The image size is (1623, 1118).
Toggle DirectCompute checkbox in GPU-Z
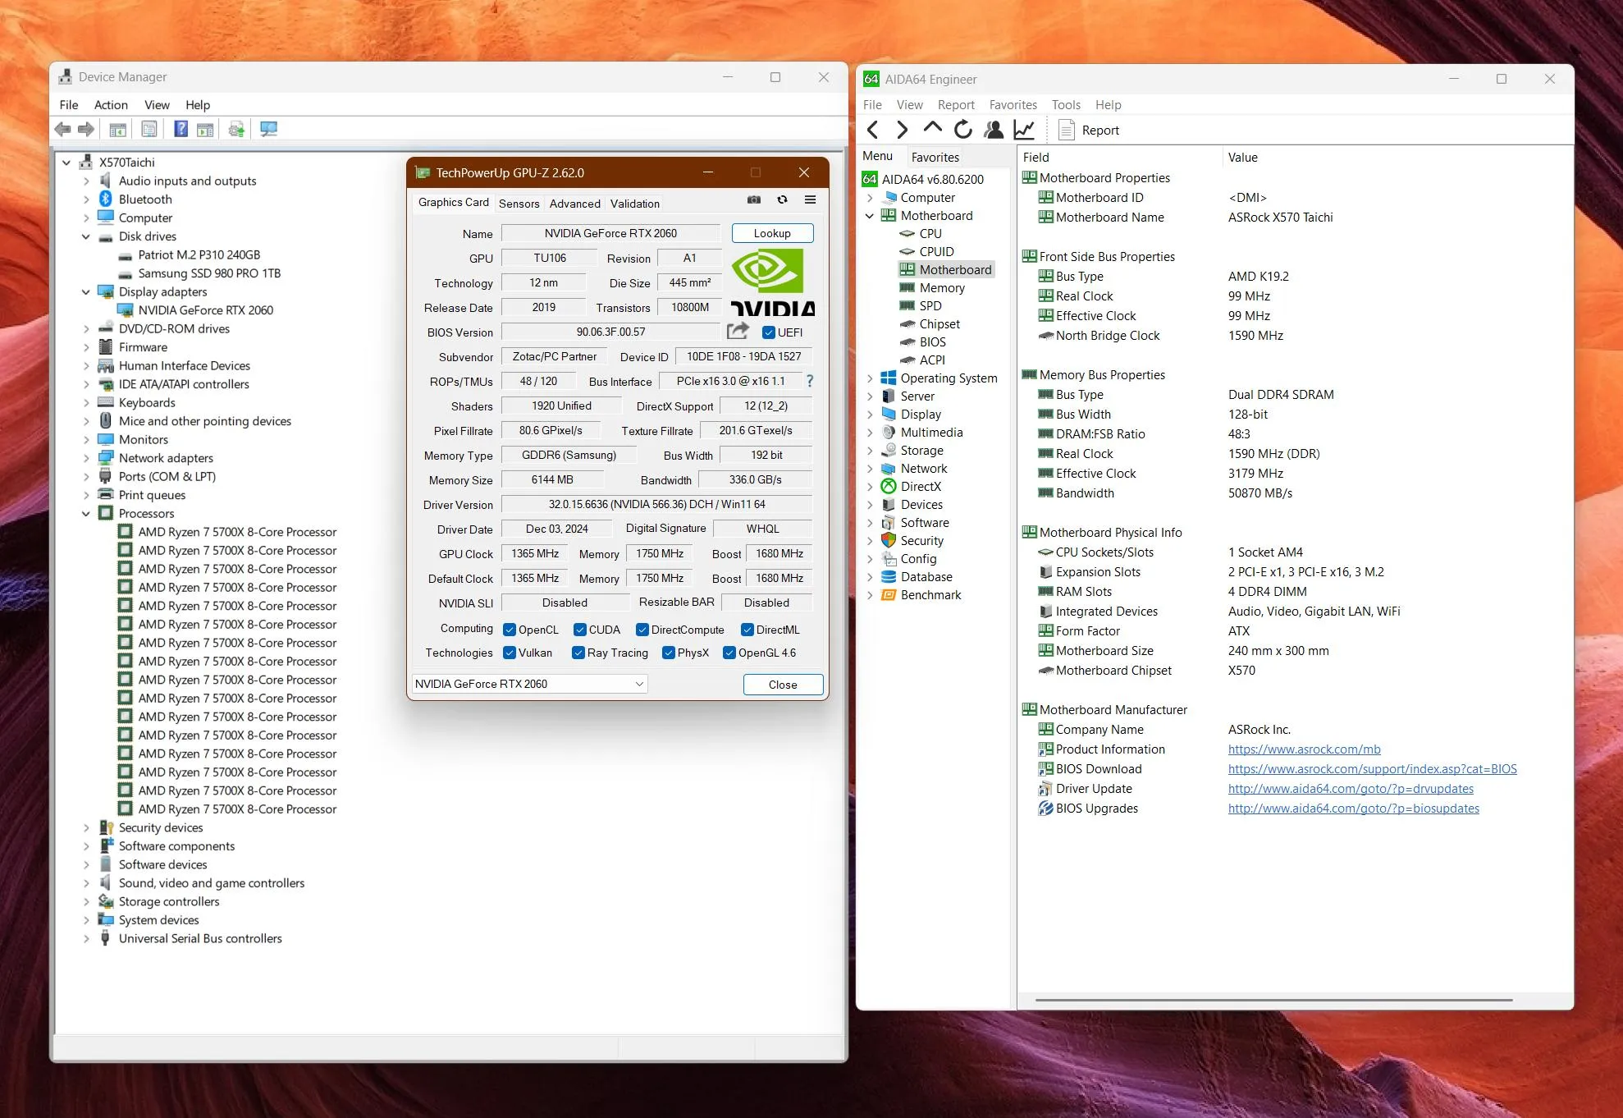click(x=642, y=630)
